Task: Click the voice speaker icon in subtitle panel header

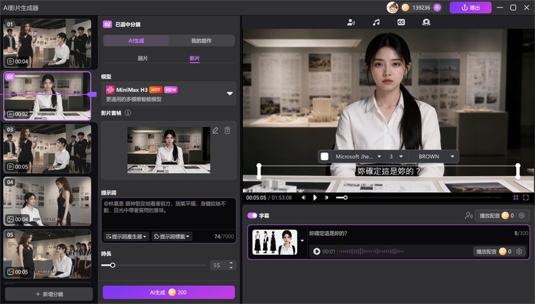Action: coord(469,216)
